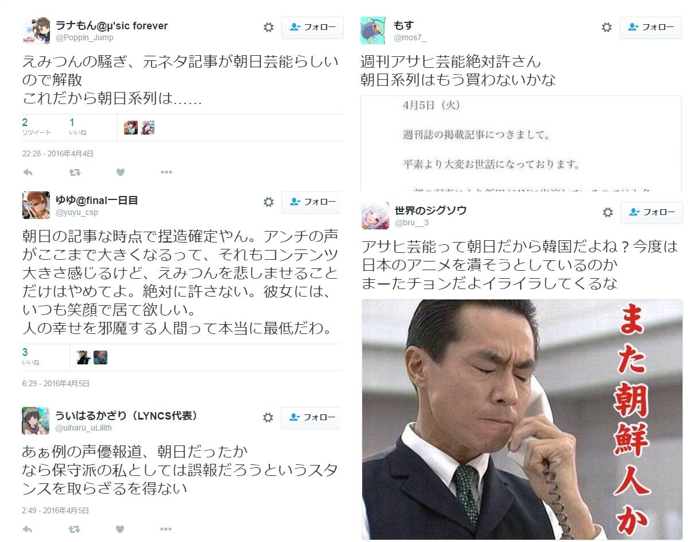
Task: Open more options dots under ラナもん's tweet
Action: click(x=166, y=172)
